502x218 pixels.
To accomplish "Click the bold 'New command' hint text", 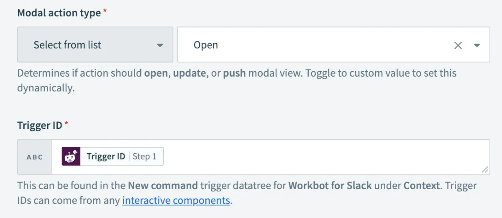I will 163,185.
